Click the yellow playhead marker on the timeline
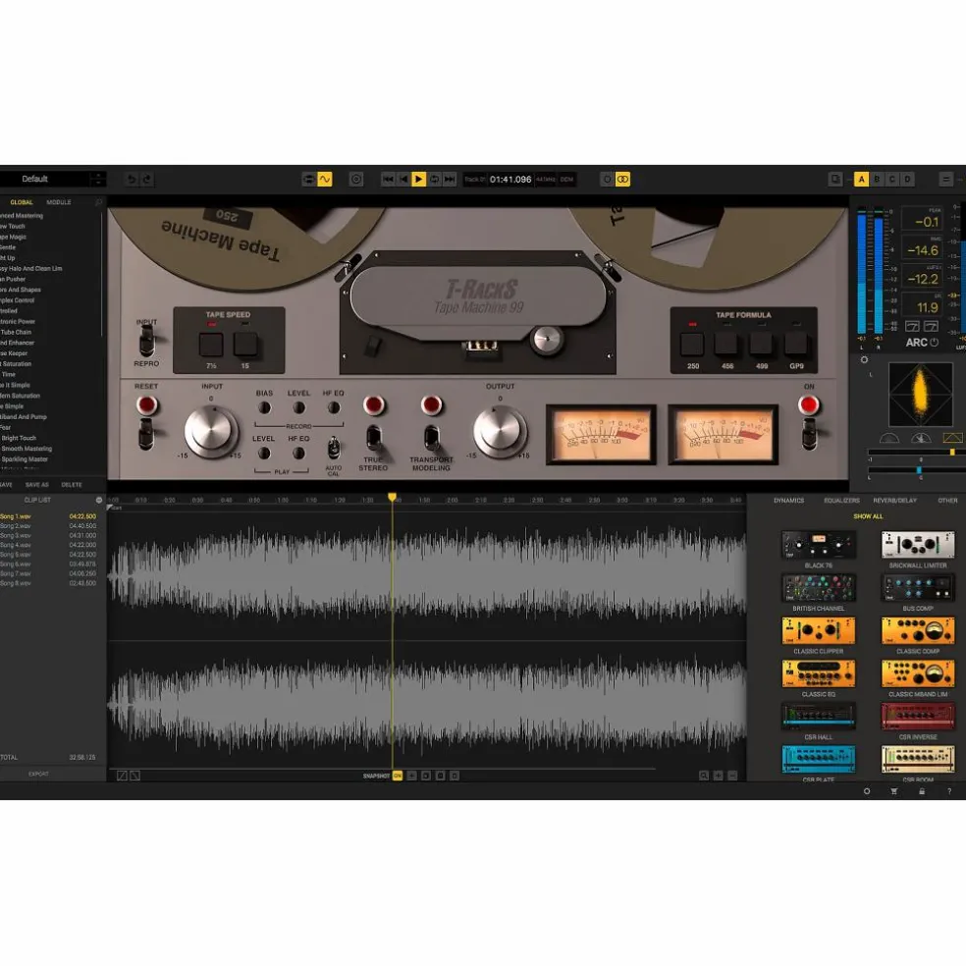966x966 pixels. click(x=392, y=497)
